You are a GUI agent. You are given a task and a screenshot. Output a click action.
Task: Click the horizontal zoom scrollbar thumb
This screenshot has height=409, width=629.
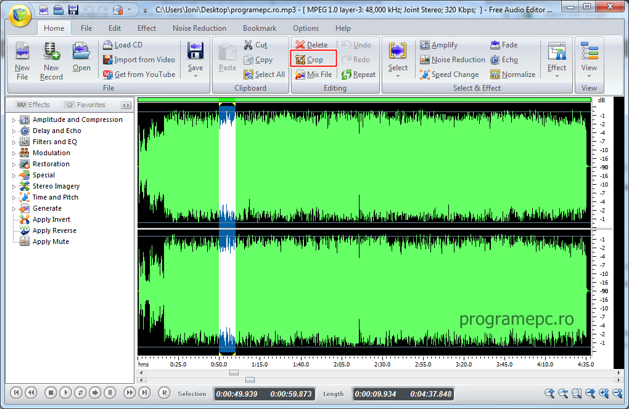tap(250, 380)
